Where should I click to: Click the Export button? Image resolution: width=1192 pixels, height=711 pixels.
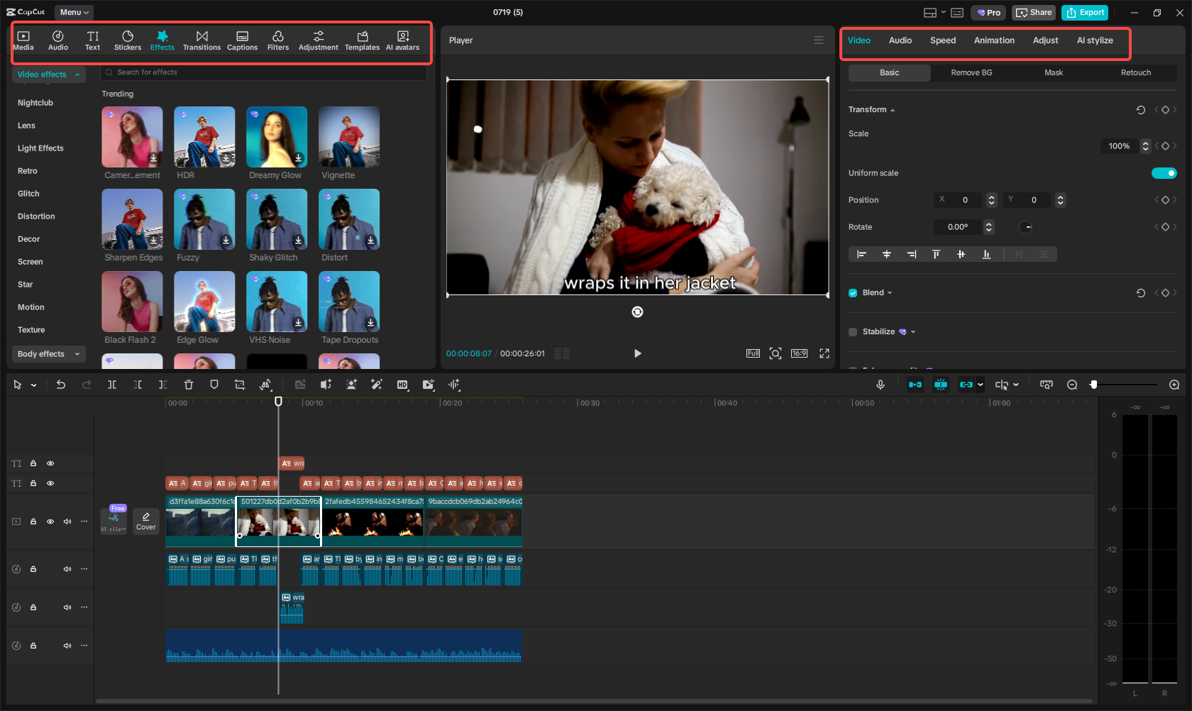pyautogui.click(x=1084, y=12)
